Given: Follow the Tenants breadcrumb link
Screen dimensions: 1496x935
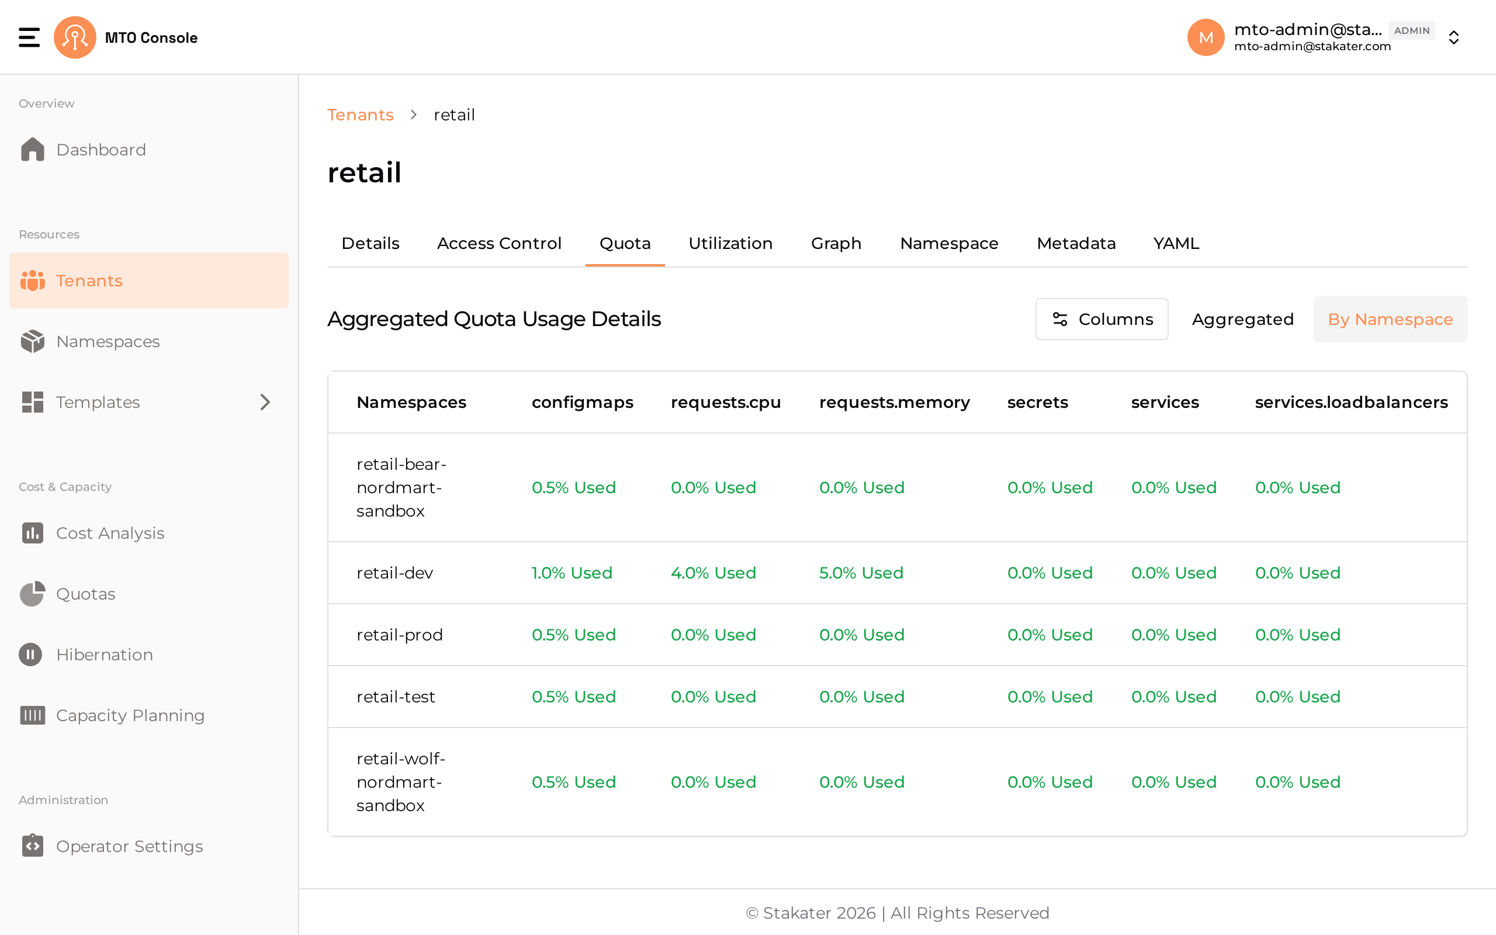Looking at the screenshot, I should 361,115.
